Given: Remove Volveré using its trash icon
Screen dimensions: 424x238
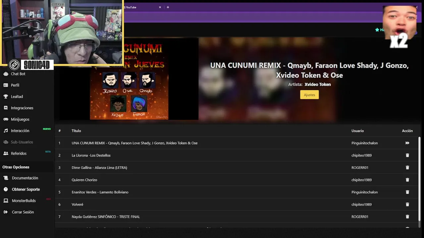Looking at the screenshot, I should click(x=407, y=204).
